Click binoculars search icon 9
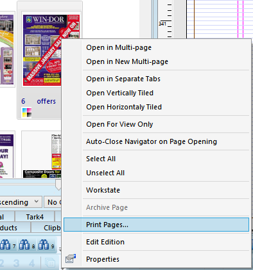Image resolution: width=253 pixels, height=270 pixels. [x=46, y=245]
